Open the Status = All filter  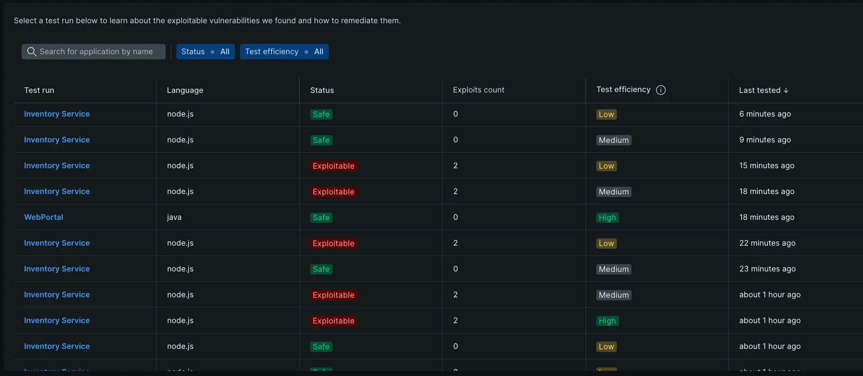click(x=205, y=52)
